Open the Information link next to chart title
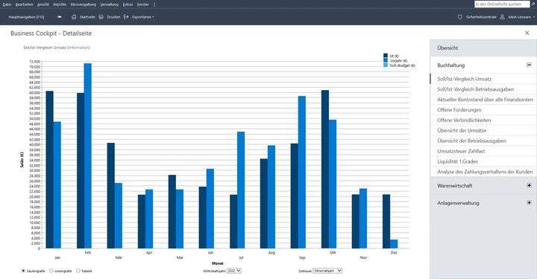 point(79,48)
